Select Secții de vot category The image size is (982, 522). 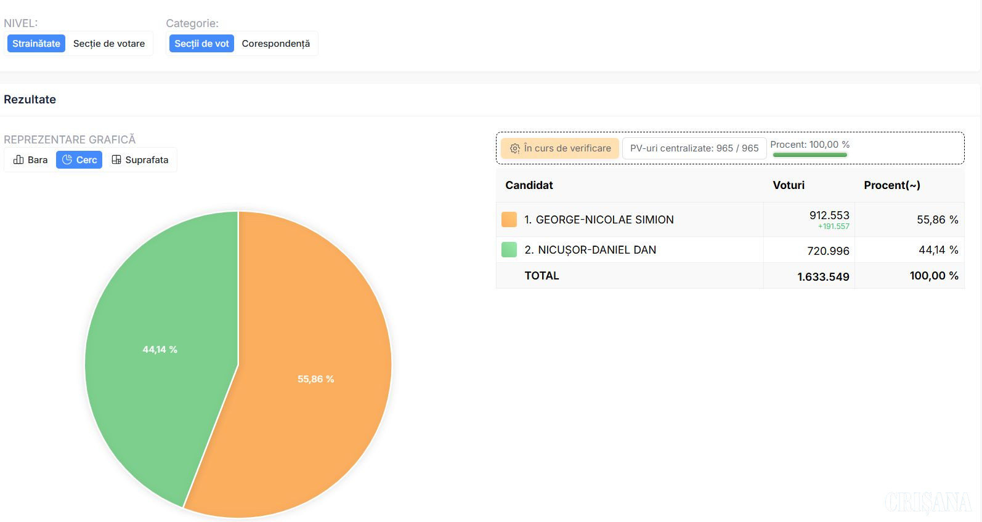click(x=201, y=44)
